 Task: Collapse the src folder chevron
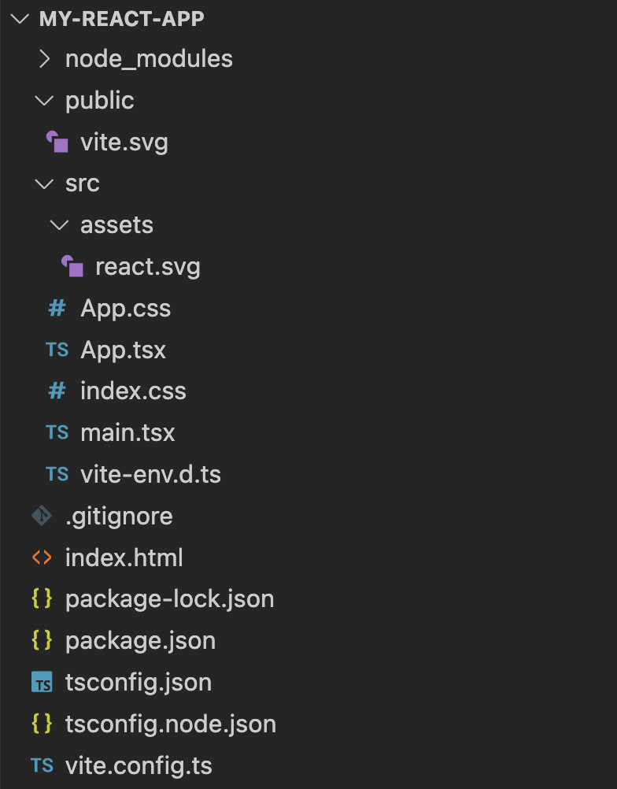[x=44, y=183]
